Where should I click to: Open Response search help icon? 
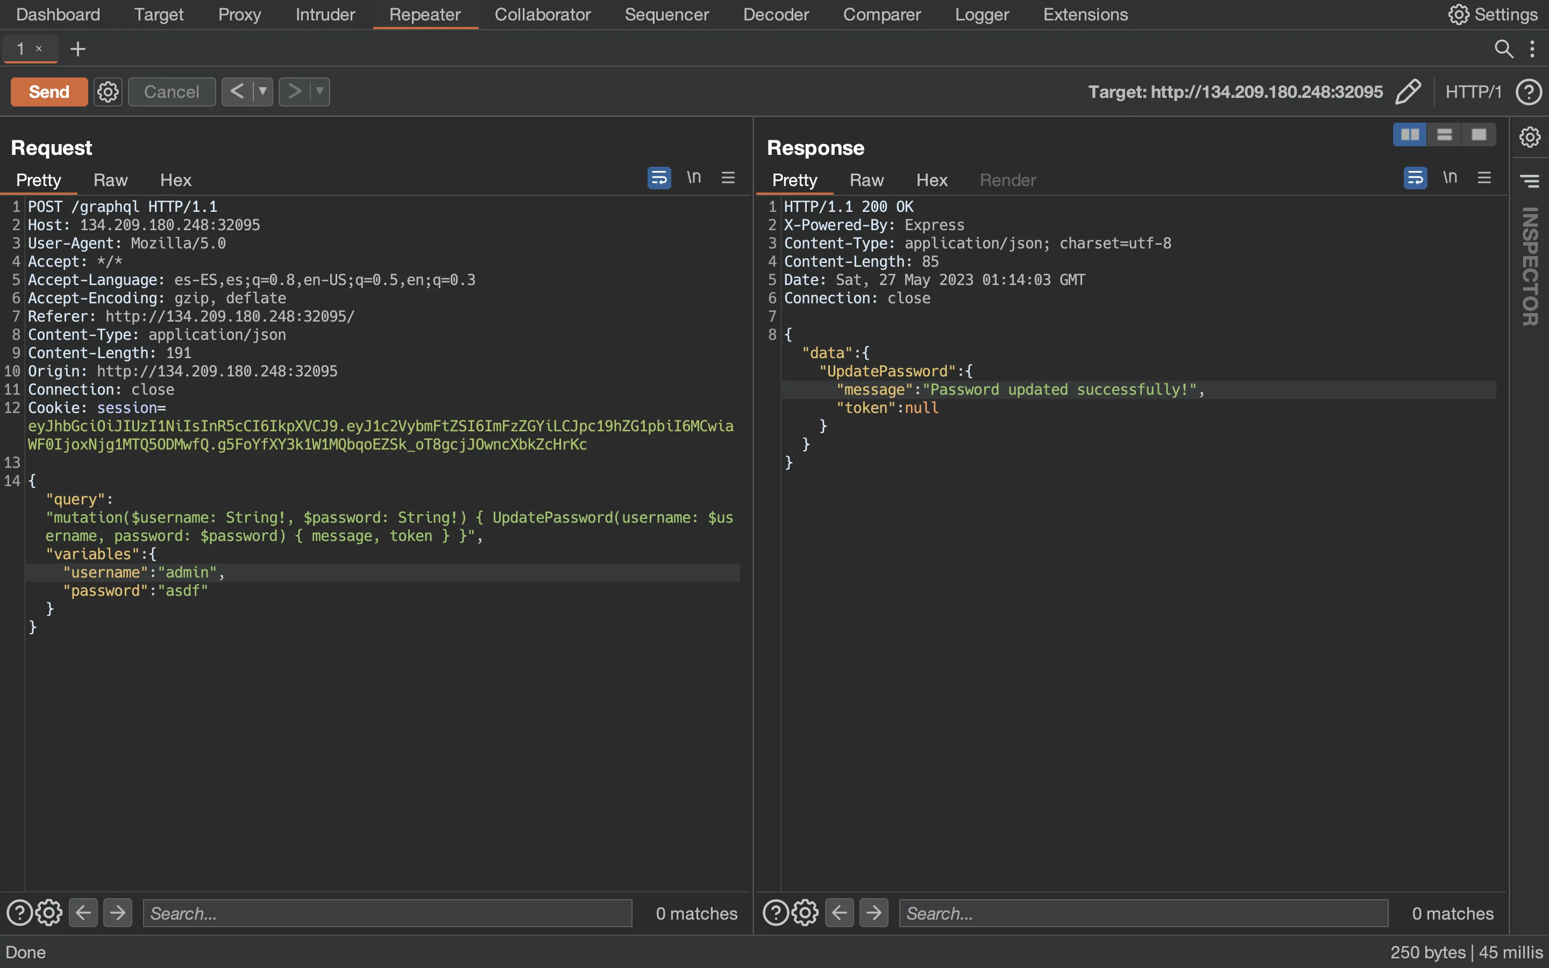pyautogui.click(x=776, y=913)
